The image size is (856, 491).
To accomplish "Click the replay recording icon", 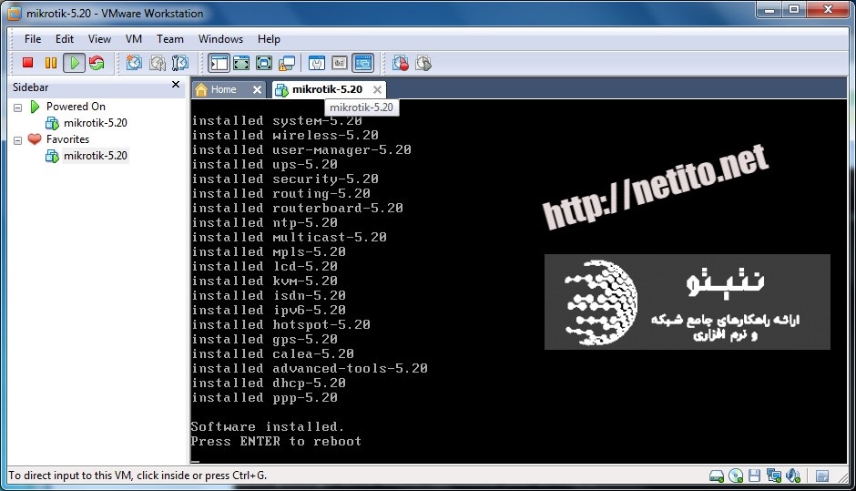I will (423, 64).
